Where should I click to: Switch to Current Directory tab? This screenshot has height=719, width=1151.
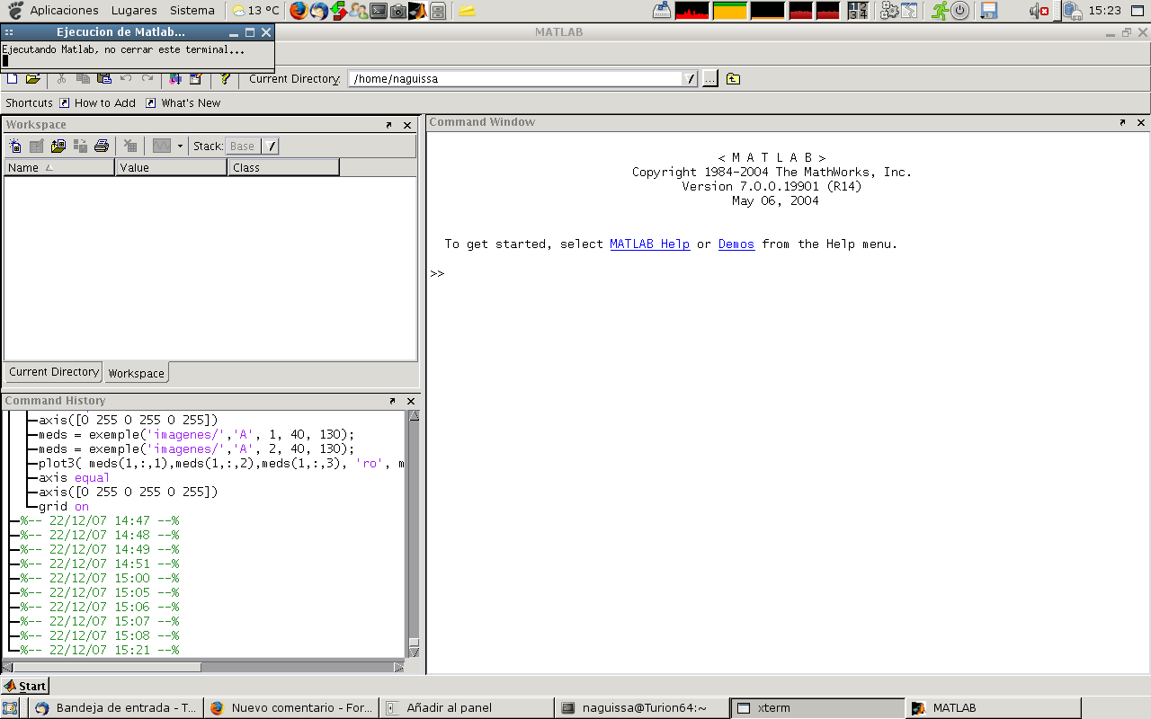pyautogui.click(x=53, y=372)
